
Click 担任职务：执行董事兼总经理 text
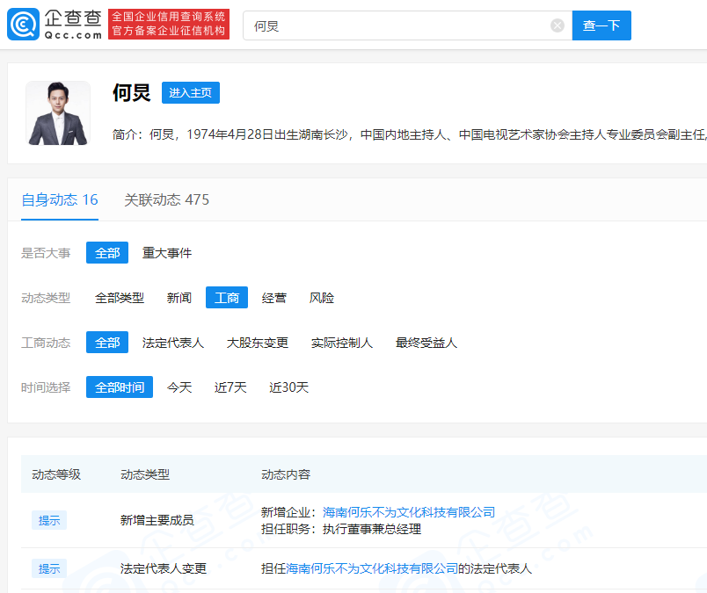341,529
